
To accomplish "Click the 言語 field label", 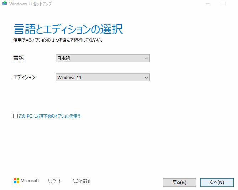I will click(19, 58).
